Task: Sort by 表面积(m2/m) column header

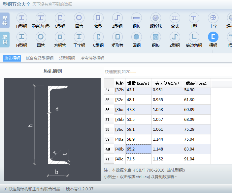Action: [167, 83]
